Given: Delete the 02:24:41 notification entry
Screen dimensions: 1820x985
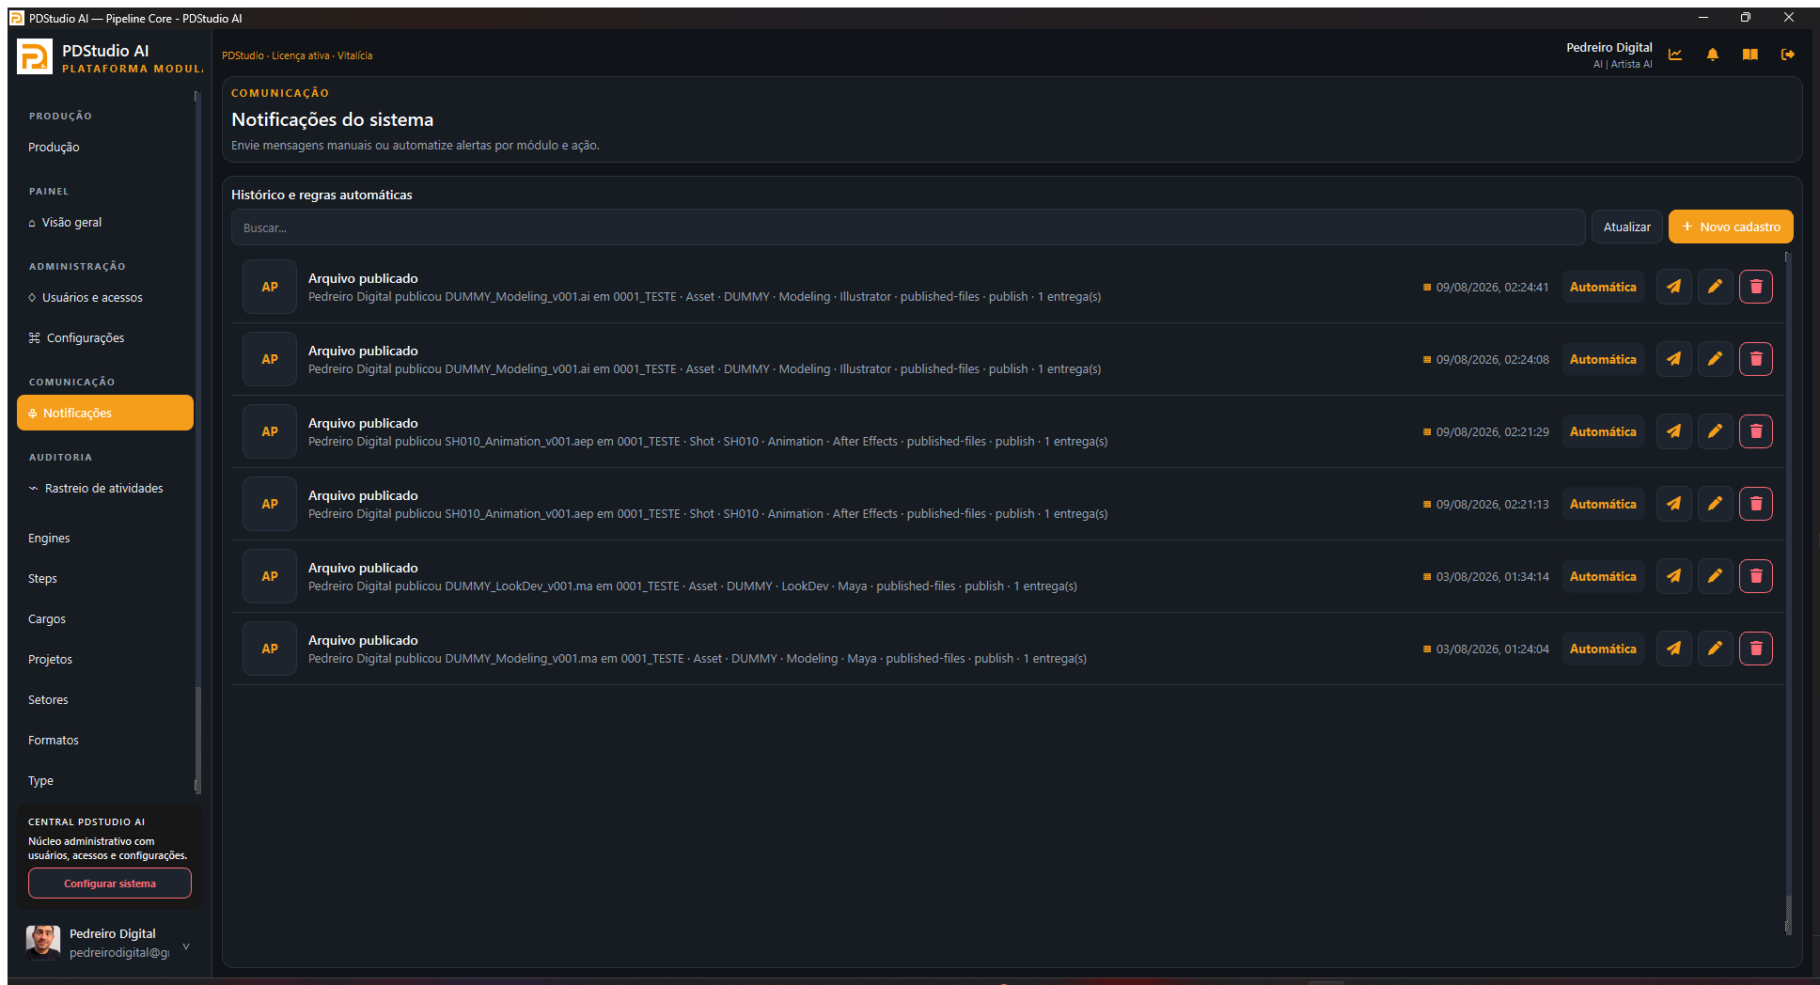Looking at the screenshot, I should [x=1756, y=287].
